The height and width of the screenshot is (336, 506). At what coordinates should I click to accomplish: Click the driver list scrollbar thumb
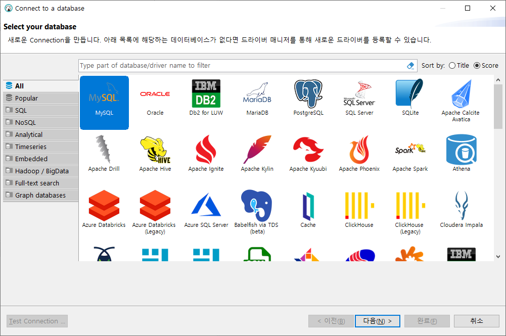pyautogui.click(x=498, y=107)
